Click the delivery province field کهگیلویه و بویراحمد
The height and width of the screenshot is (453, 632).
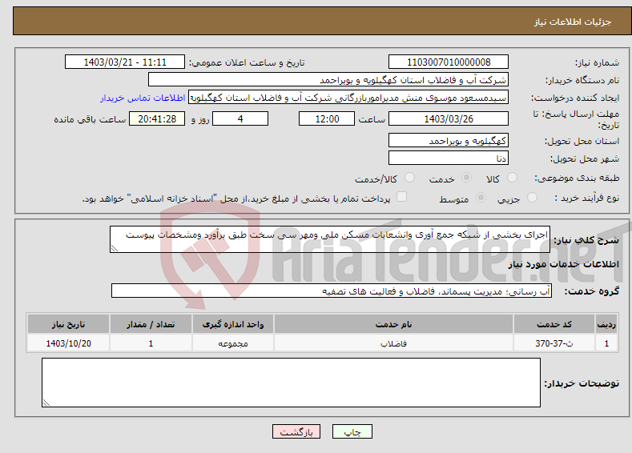(x=449, y=141)
